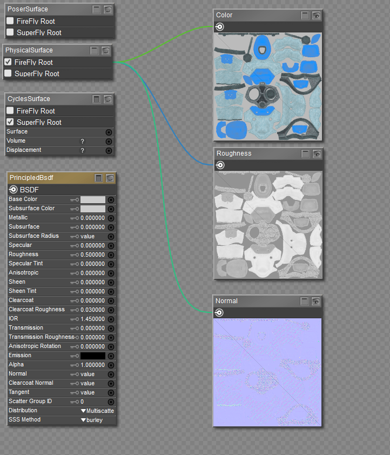The width and height of the screenshot is (390, 455).
Task: Click the Roughness row key animation icon
Action: pos(75,255)
